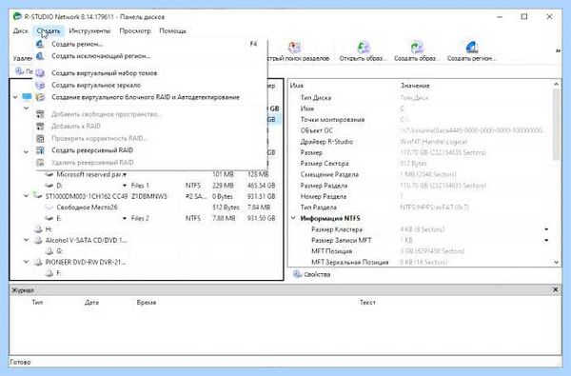Collapse the Информация NTFS property group
Viewport: 571px width, 376px height.
[293, 218]
